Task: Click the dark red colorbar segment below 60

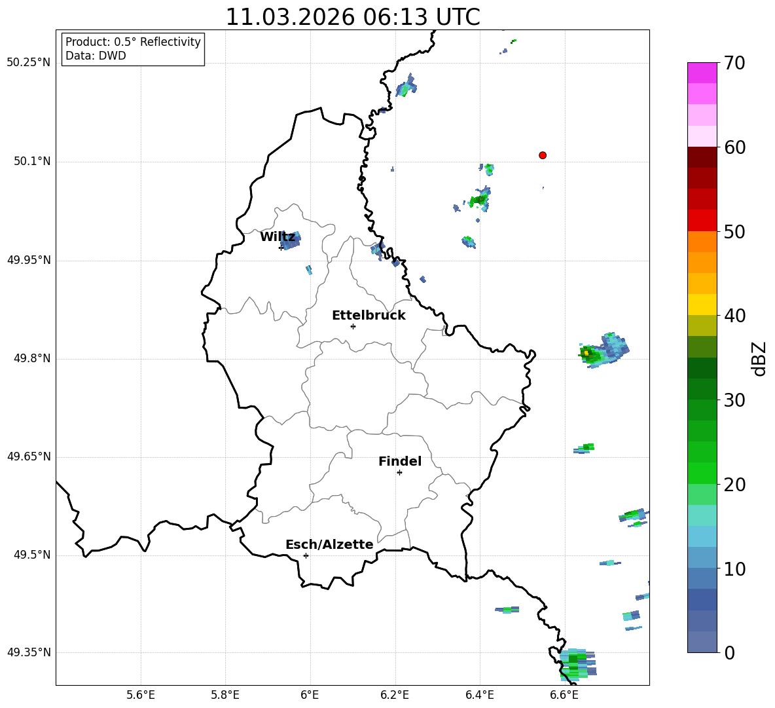Action: click(702, 157)
